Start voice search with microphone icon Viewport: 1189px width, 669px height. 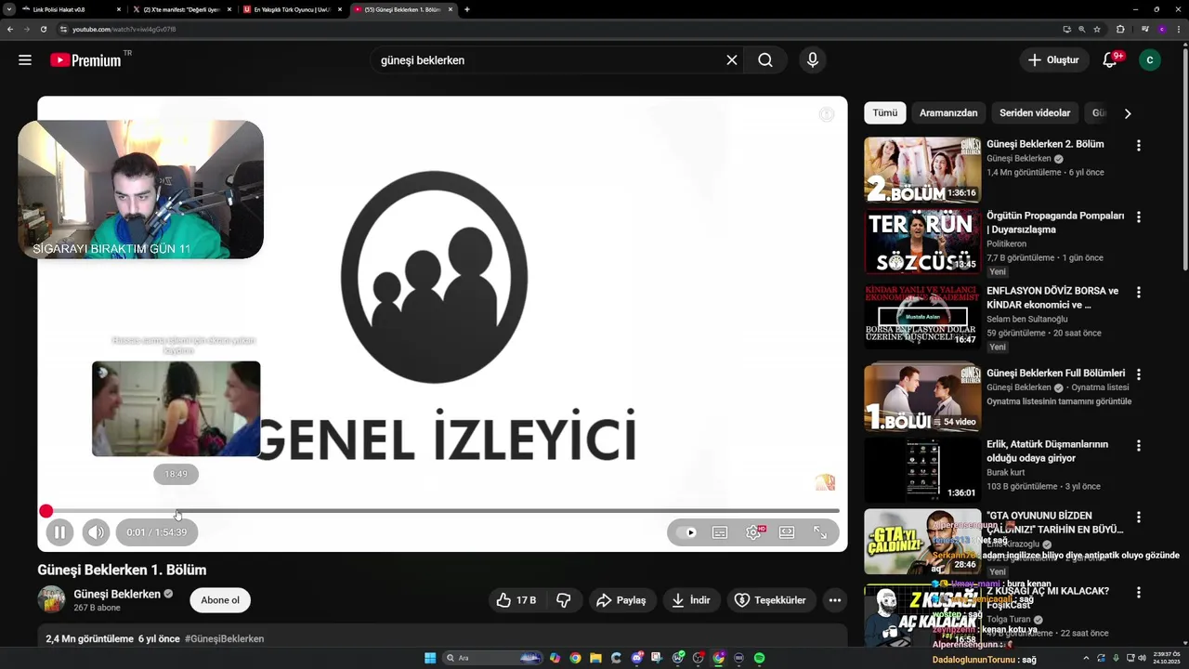pos(813,60)
